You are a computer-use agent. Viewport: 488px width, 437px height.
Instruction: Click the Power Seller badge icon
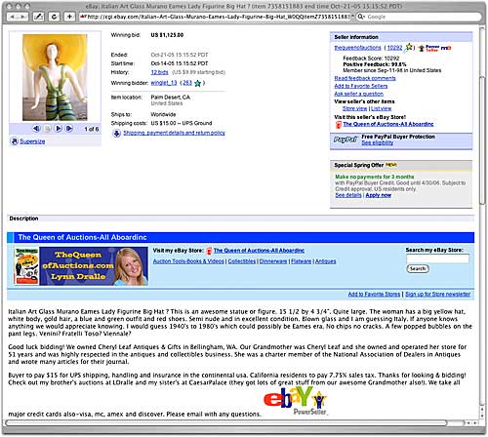[428, 48]
